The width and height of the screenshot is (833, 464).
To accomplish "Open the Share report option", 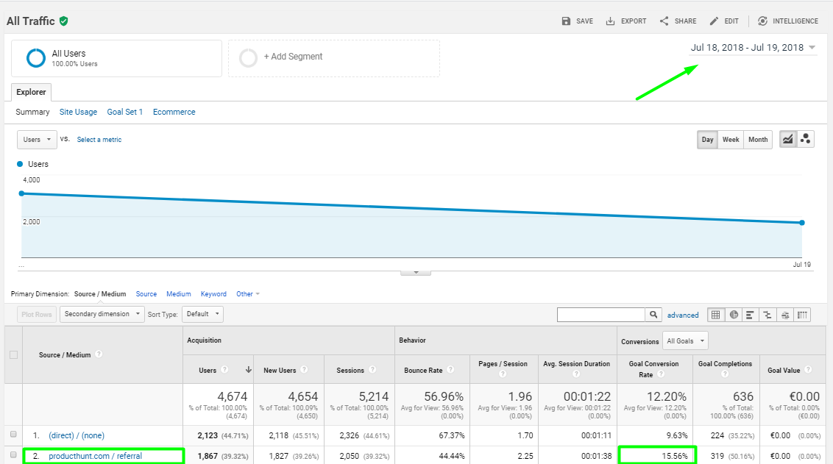I will click(x=678, y=21).
